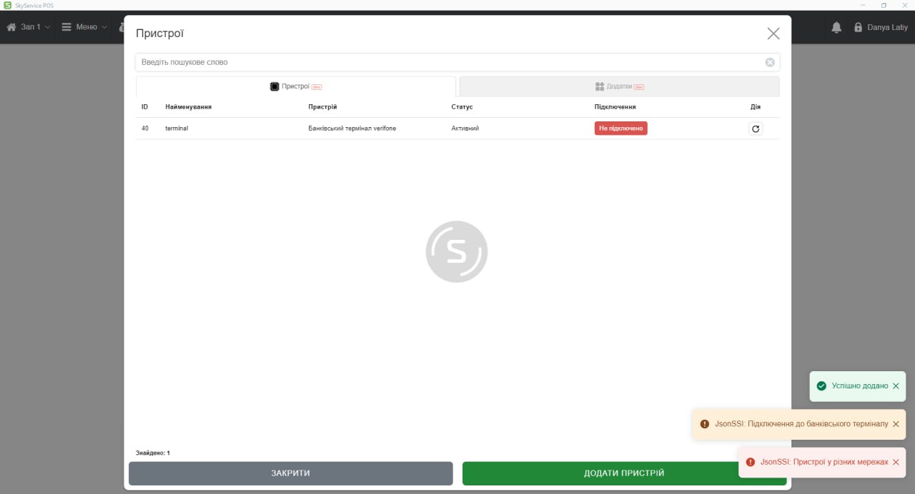Click the 'Не підключено' status badge
This screenshot has height=494, width=915.
pos(620,128)
